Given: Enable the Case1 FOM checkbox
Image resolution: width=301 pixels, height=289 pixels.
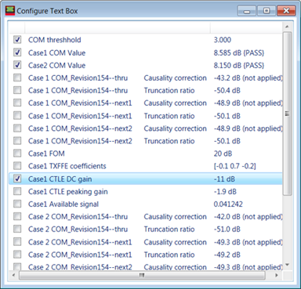Looking at the screenshot, I should [x=17, y=154].
